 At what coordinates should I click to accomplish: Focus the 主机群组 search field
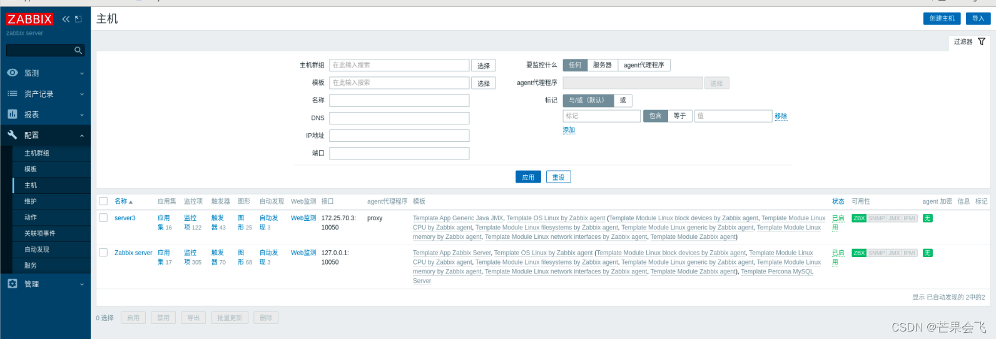pos(399,65)
